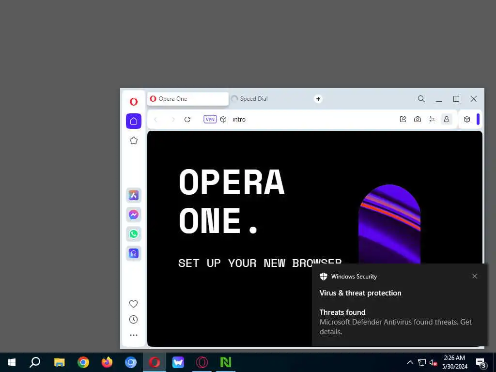Screen dimensions: 496x372
Task: Click the SET UP YOUR NEW BROWSER text
Action: pyautogui.click(x=260, y=263)
